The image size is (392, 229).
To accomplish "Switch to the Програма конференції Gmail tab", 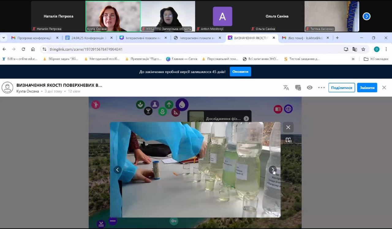I will (x=34, y=38).
